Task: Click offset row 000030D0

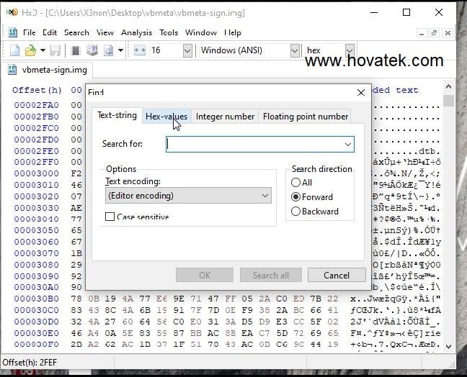Action: [x=36, y=322]
